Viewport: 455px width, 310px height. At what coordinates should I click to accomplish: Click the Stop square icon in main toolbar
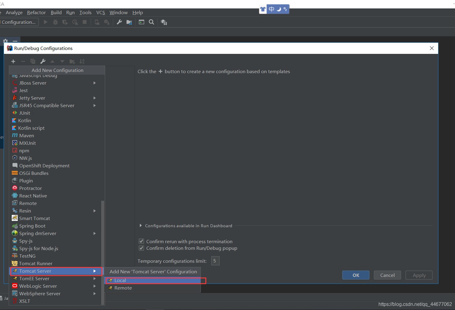tap(85, 22)
